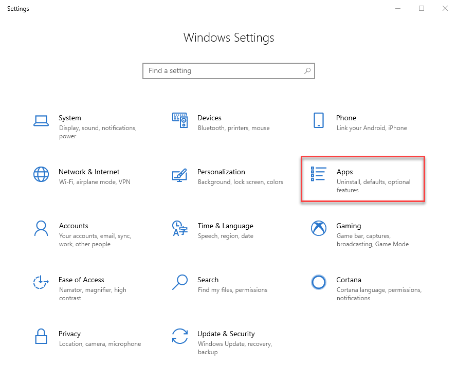This screenshot has width=457, height=384.
Task: Open the Network & Internet globe icon
Action: pyautogui.click(x=41, y=174)
